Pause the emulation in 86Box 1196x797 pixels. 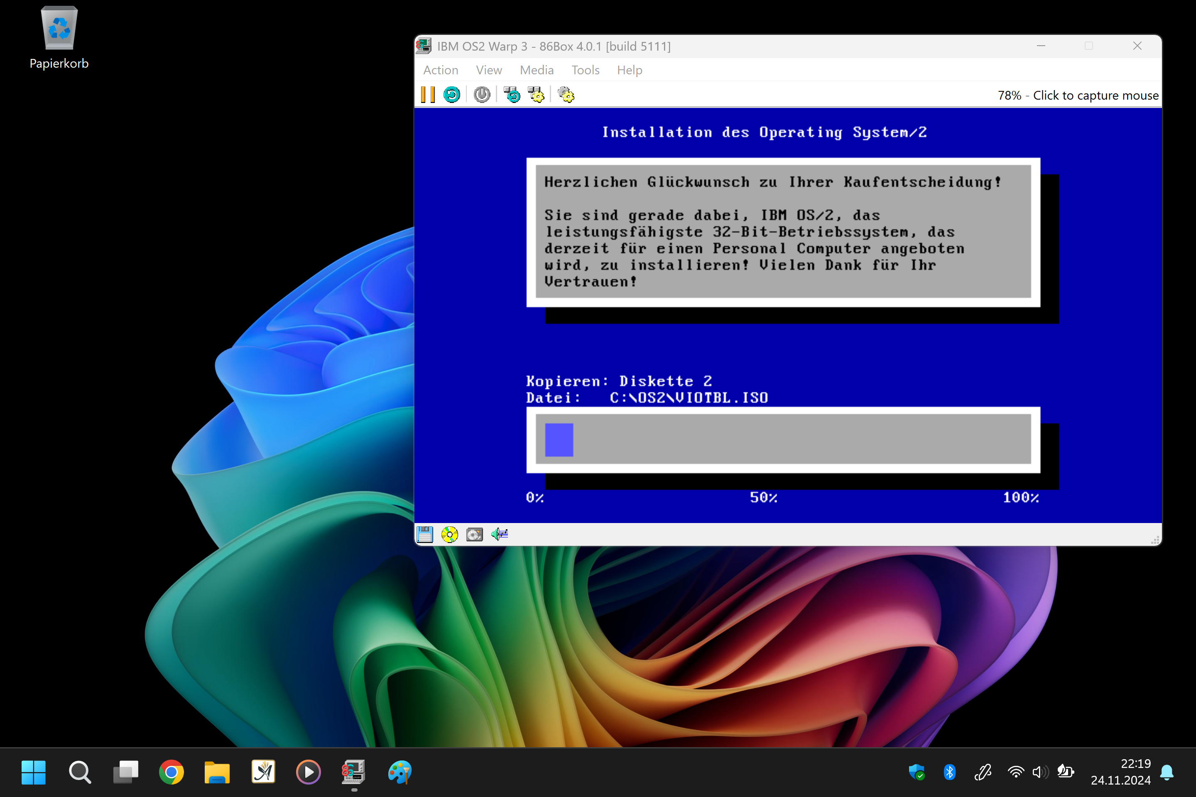click(428, 95)
